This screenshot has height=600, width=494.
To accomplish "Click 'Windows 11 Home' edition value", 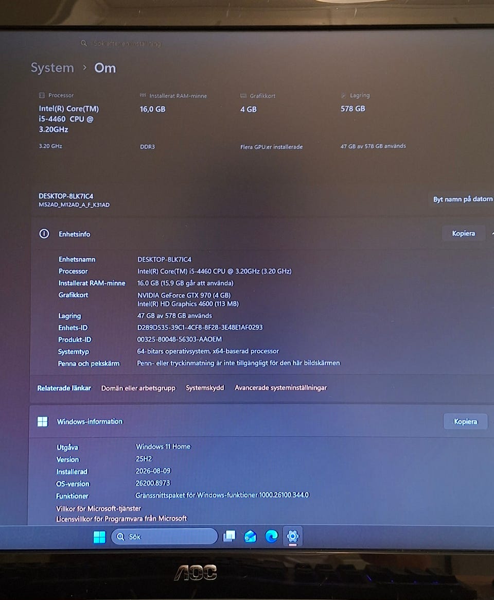I will [x=163, y=447].
